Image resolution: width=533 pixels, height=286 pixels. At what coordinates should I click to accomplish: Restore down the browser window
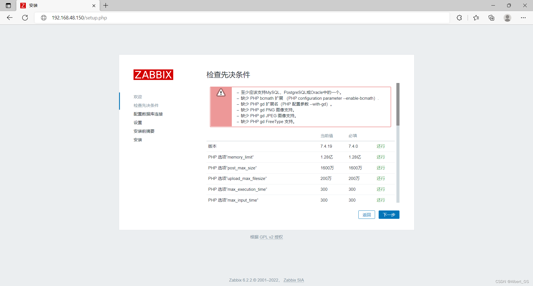(x=509, y=6)
